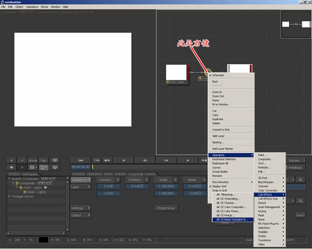Image resolution: width=312 pixels, height=250 pixels.
Task: Expand the Footage Library tree node
Action: click(9, 196)
